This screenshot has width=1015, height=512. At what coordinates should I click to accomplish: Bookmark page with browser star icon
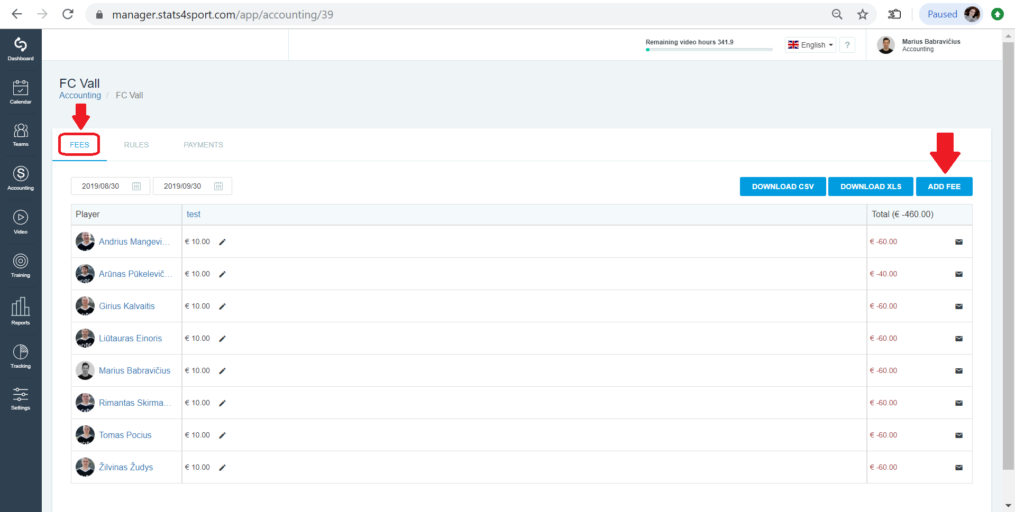coord(863,14)
